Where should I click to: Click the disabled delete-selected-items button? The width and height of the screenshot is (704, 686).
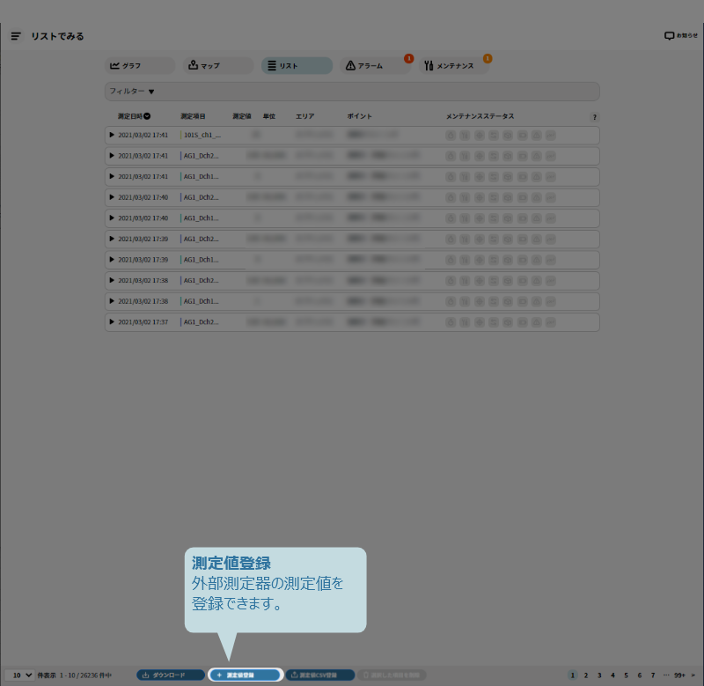392,675
